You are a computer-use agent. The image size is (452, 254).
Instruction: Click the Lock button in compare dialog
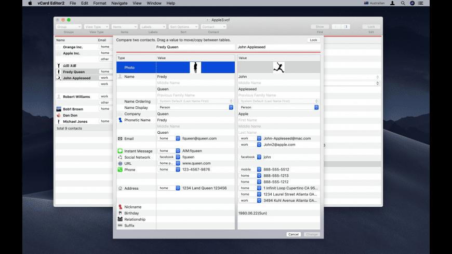click(313, 40)
